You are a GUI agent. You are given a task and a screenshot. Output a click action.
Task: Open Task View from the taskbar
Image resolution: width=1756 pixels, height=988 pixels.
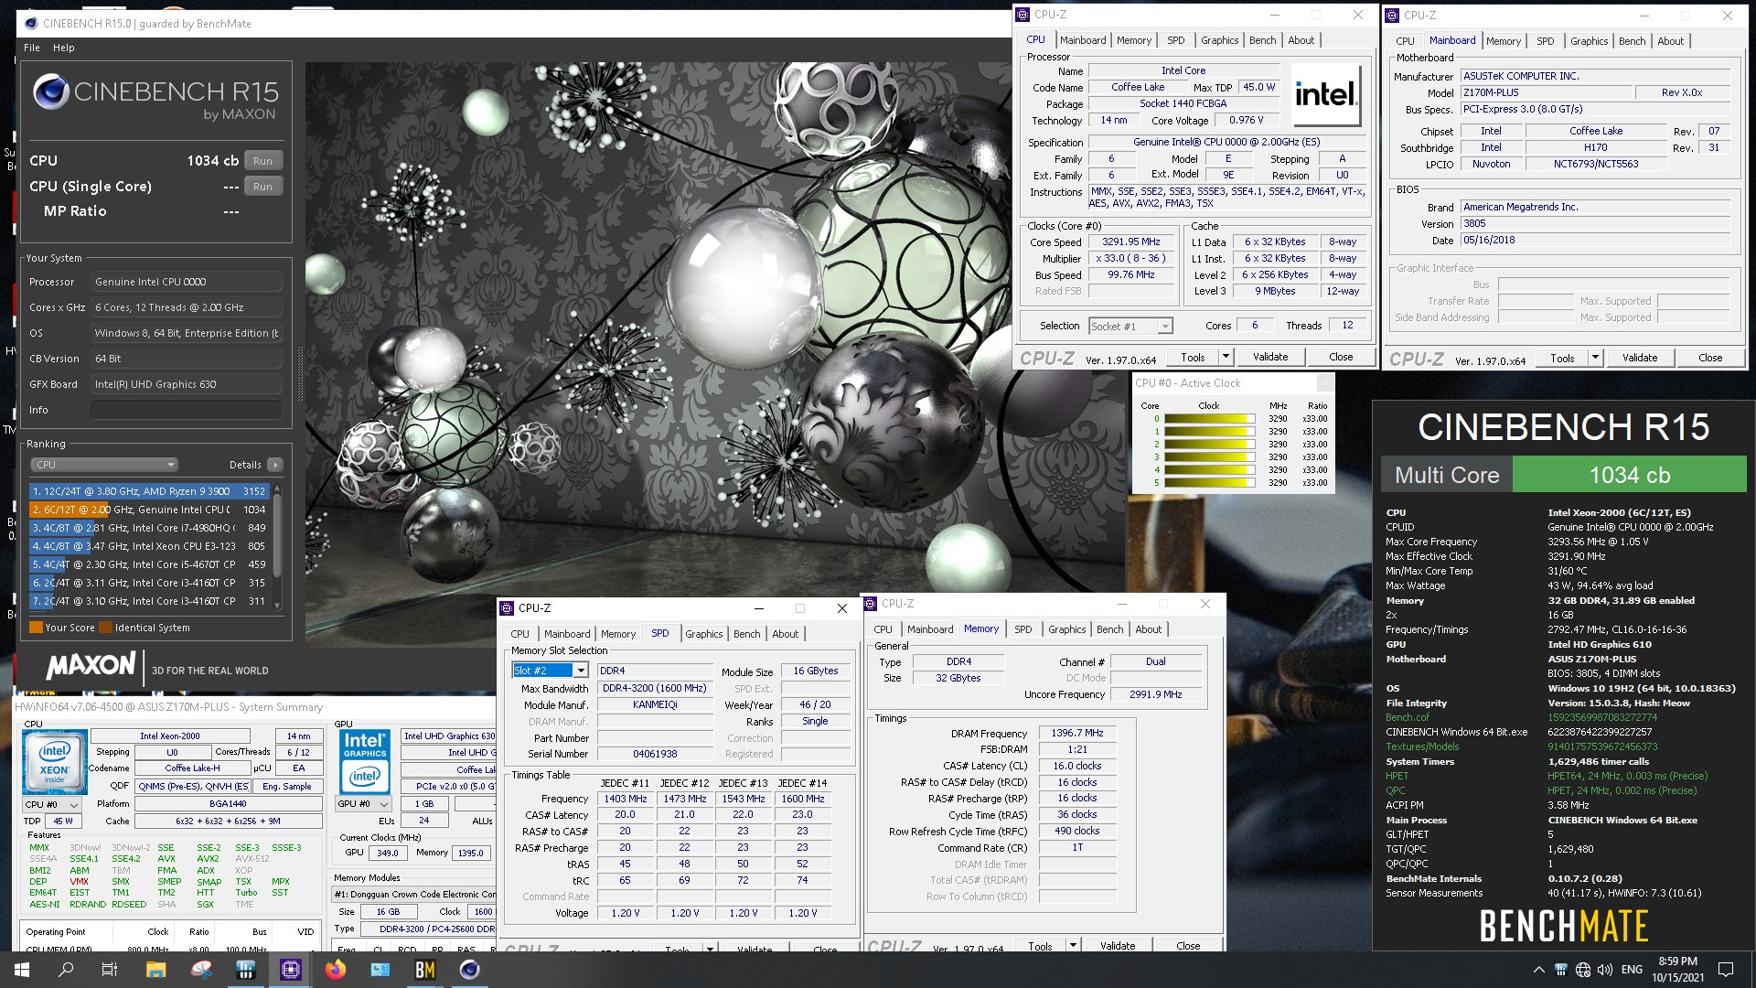pos(110,970)
